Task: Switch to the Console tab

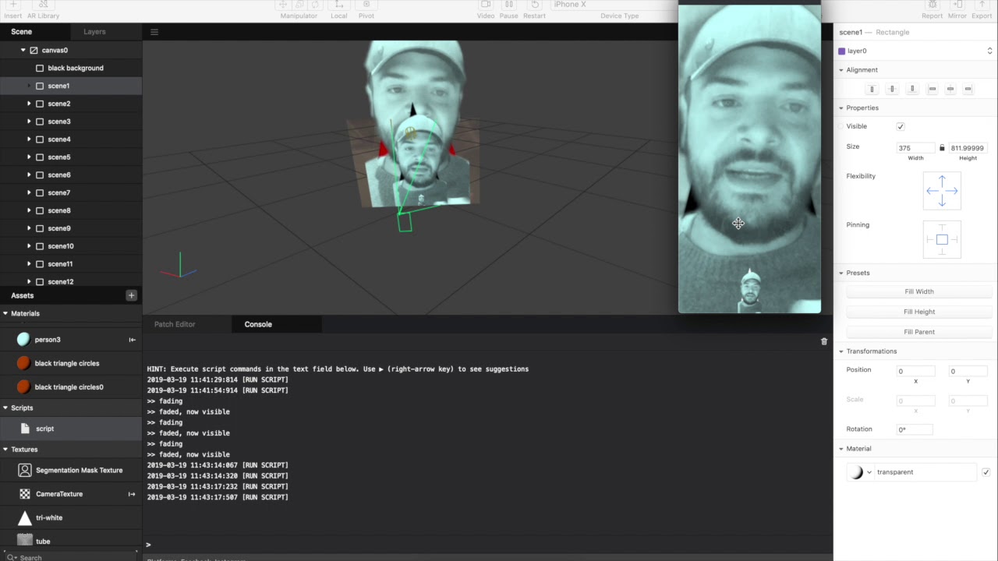Action: (258, 324)
